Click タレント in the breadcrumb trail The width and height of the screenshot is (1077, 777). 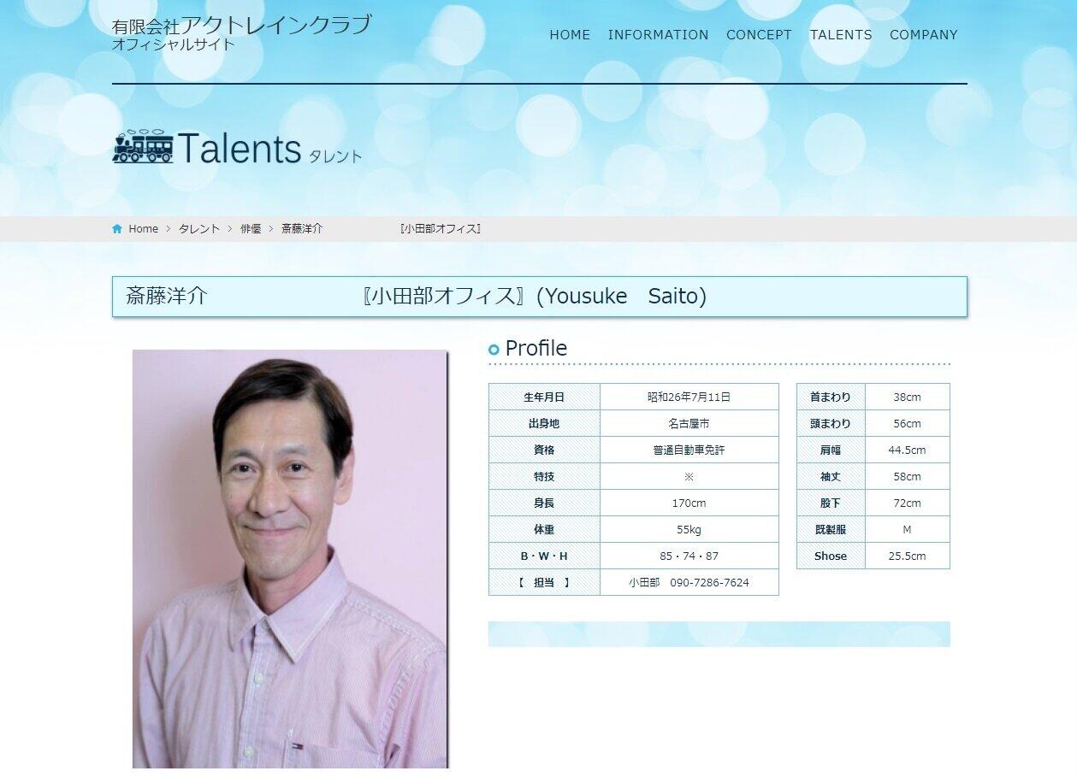pos(198,228)
